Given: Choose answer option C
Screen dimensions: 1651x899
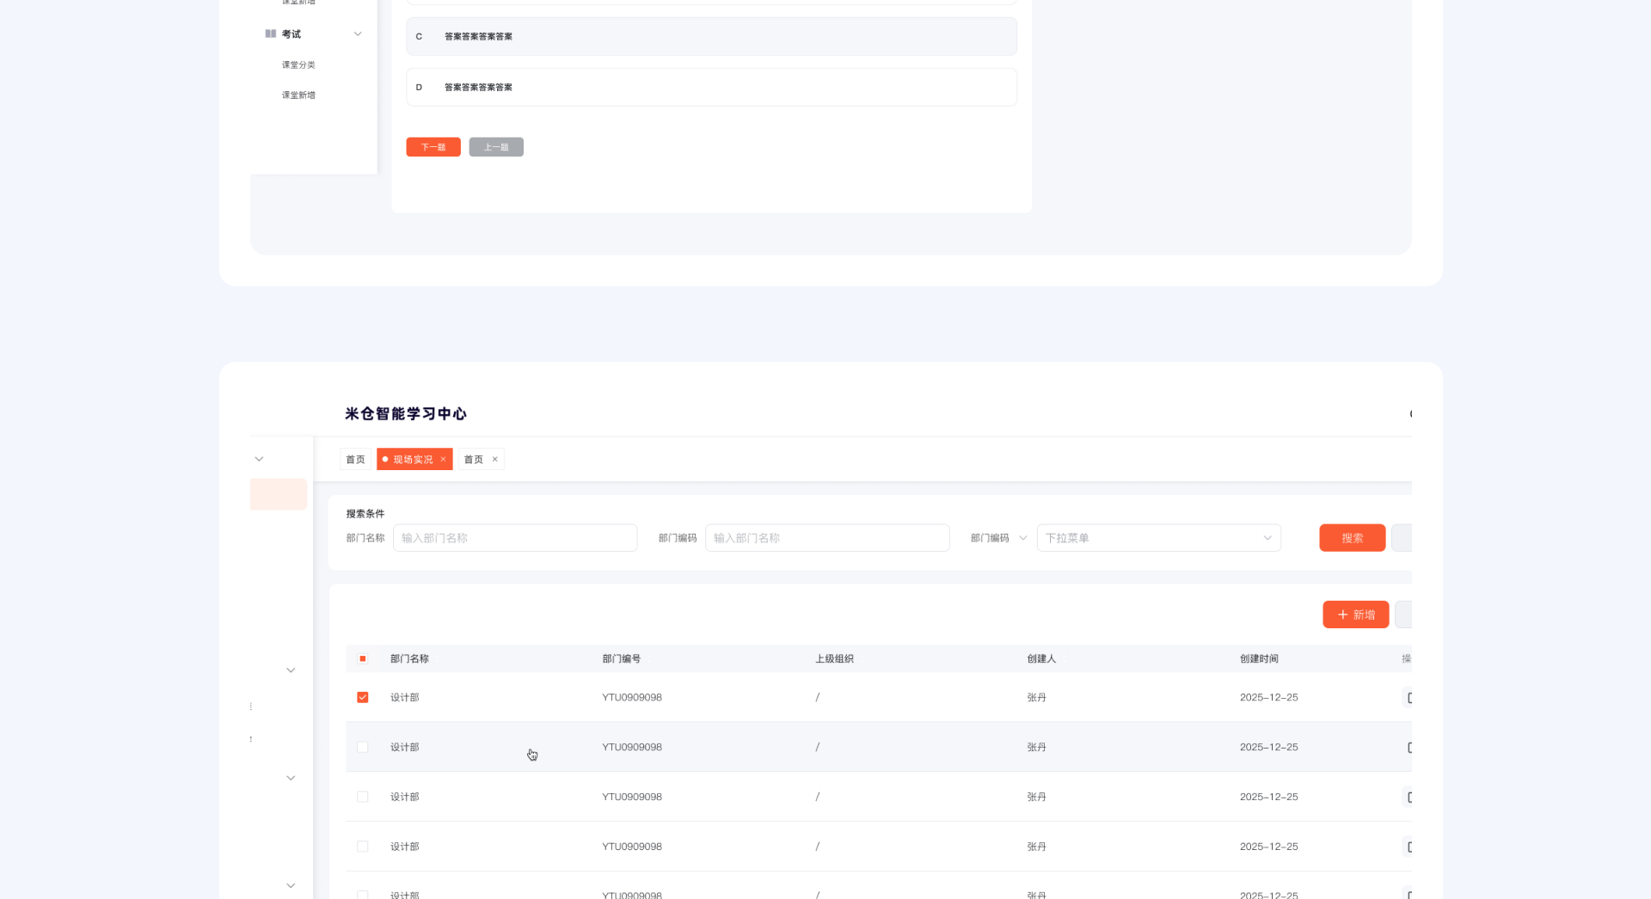Looking at the screenshot, I should click(711, 36).
